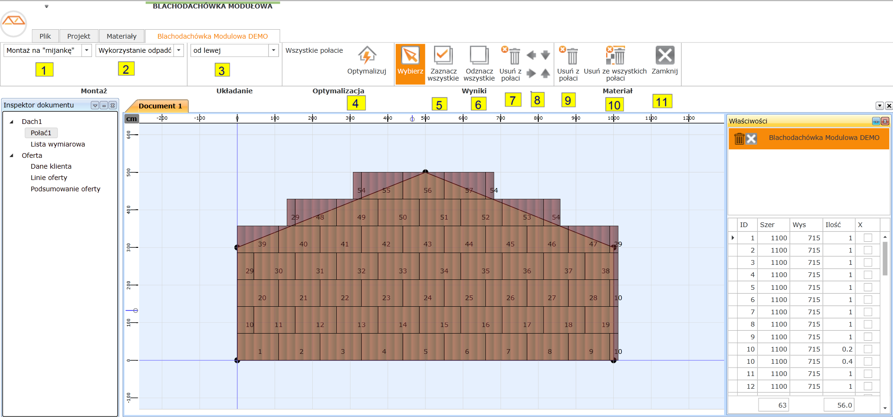893x417 pixels.
Task: Click Usuń ze wszystkich połaci icon
Action: tap(615, 56)
